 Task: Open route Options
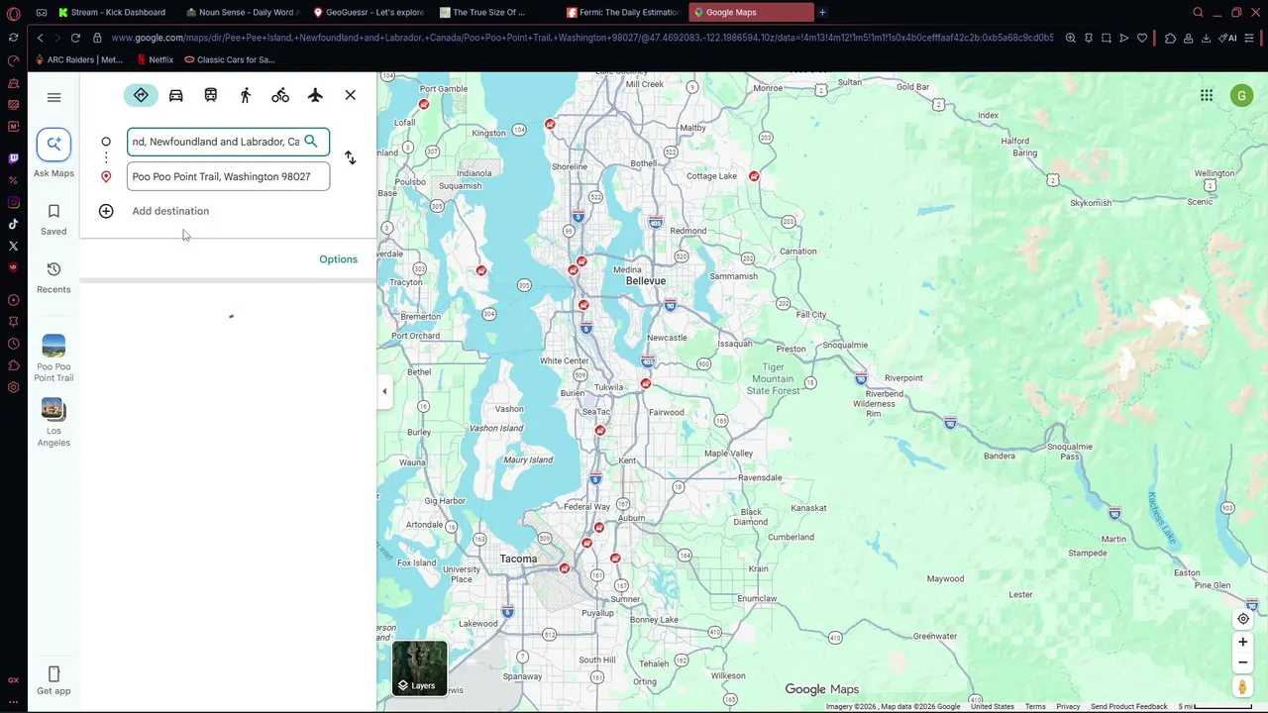pyautogui.click(x=338, y=259)
